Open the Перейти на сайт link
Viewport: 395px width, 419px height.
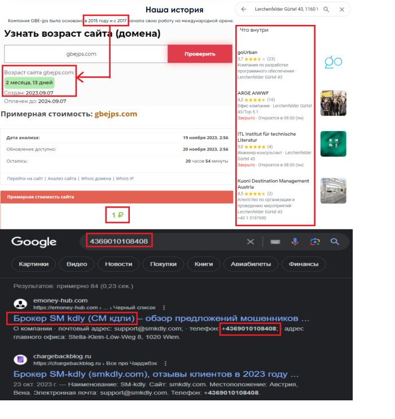tap(25, 179)
